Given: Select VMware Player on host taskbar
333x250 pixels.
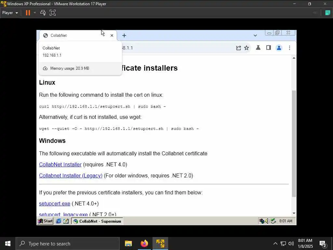Looking at the screenshot, I should 160,243.
